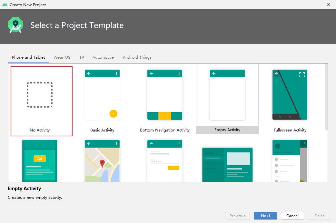
Task: Open the Automotive tab
Action: [x=103, y=57]
